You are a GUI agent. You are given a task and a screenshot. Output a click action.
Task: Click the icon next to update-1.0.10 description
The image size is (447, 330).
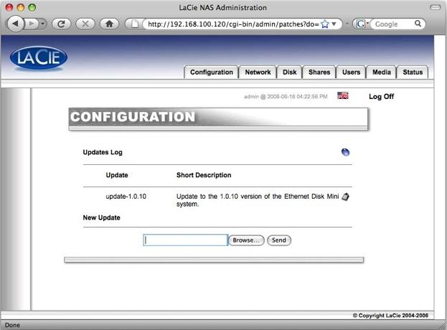345,197
